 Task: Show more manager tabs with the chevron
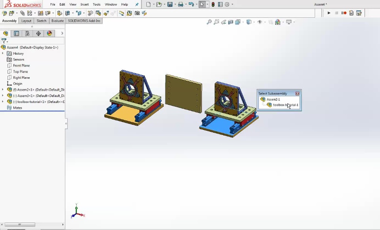62,33
